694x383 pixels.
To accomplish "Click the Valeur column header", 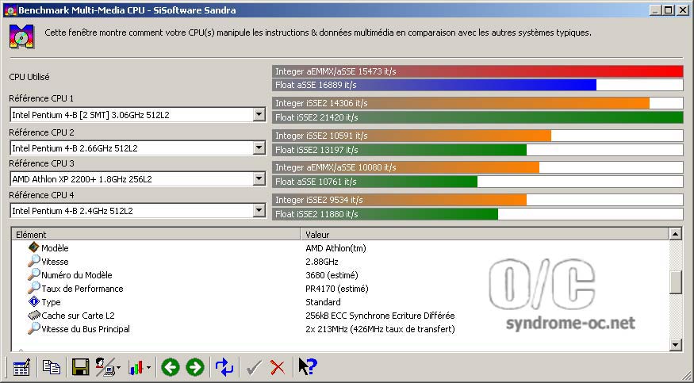I will click(x=485, y=235).
